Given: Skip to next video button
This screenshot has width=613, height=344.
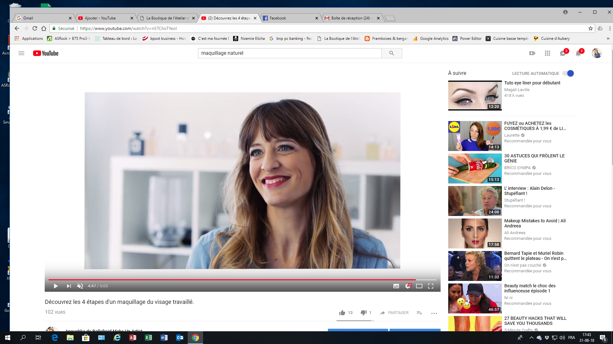Looking at the screenshot, I should (69, 286).
